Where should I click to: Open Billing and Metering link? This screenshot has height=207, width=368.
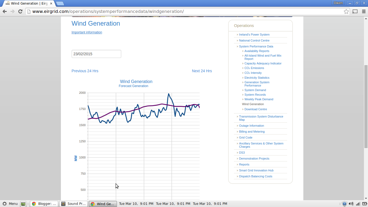[252, 132]
